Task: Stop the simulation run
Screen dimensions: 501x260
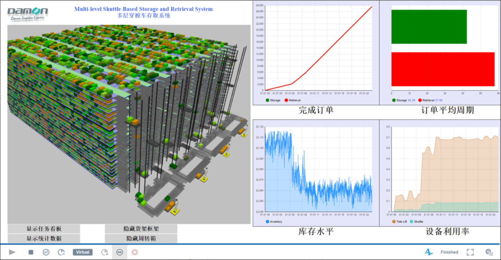Action: 31,252
